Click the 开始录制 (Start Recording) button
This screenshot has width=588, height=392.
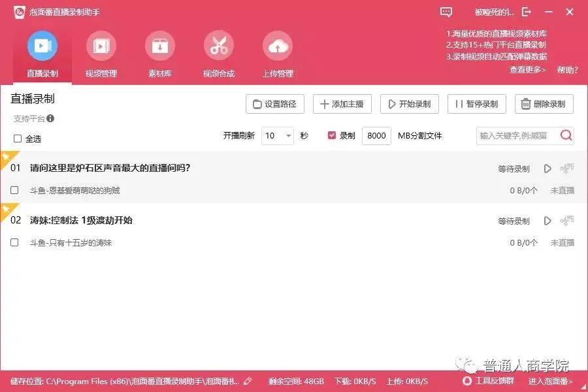tap(409, 103)
